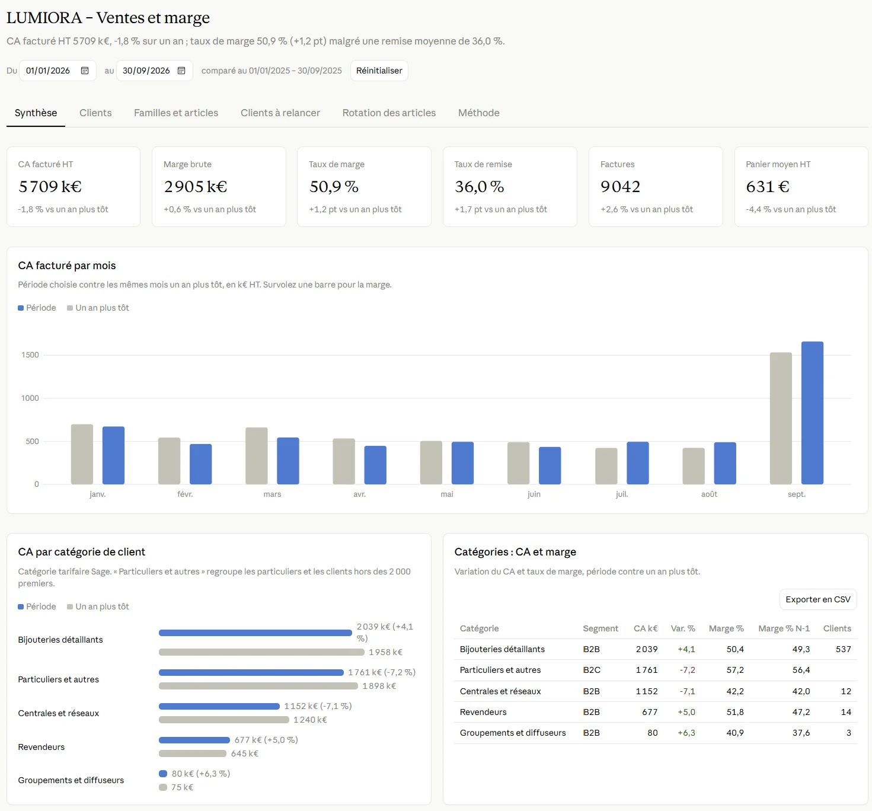The image size is (872, 811).
Task: Click the Taux de remise value 36,0 %
Action: coord(480,187)
